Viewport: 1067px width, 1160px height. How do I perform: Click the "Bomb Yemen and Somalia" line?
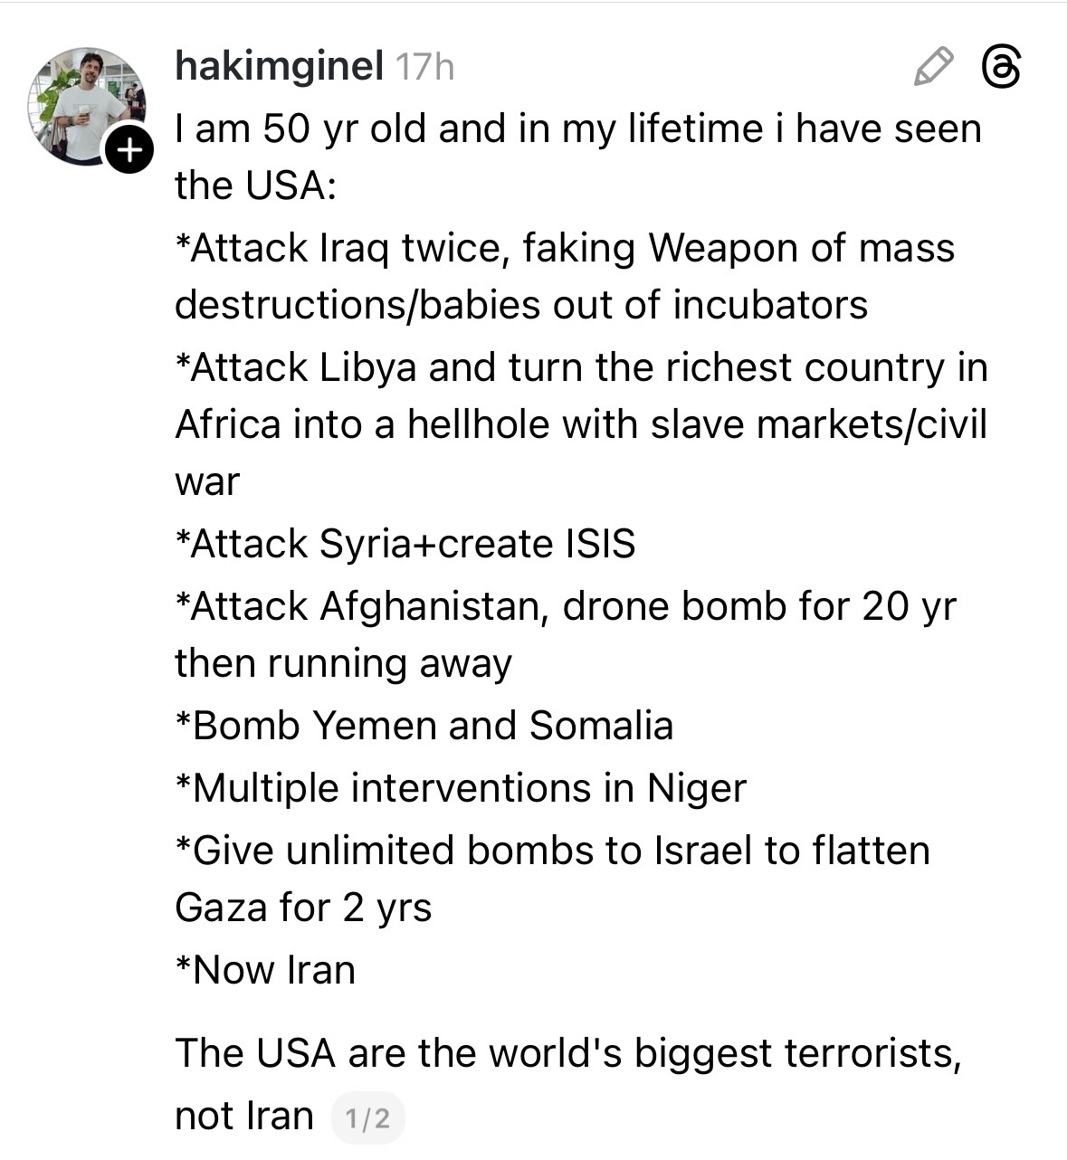point(424,726)
